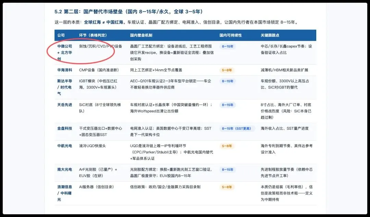Click the '5–8年' badge in 华海清科 row
The image size is (370, 217).
coord(227,70)
